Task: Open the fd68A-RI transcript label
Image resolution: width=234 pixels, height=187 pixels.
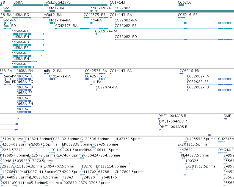Action: [x=20, y=64]
